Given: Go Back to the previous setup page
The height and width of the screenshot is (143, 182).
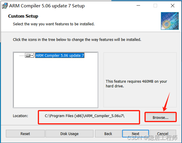Looking at the screenshot, I should pos(108,134).
